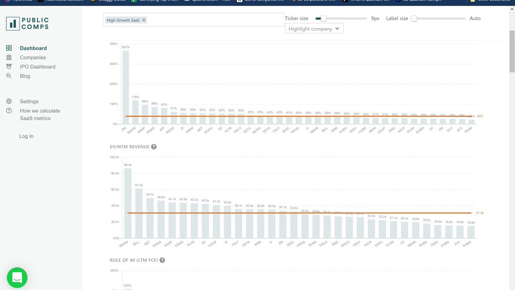Image resolution: width=515 pixels, height=290 pixels.
Task: Open the IPO Dashboard link
Action: pyautogui.click(x=38, y=67)
